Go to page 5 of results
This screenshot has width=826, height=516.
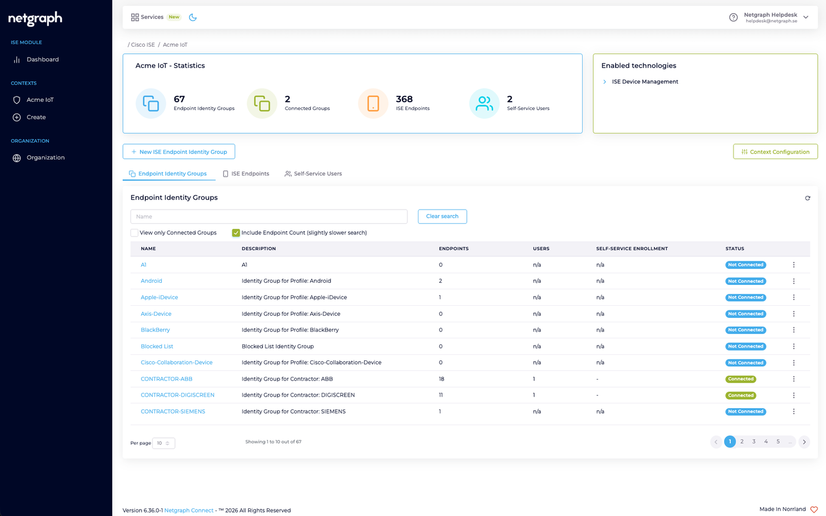pos(778,442)
